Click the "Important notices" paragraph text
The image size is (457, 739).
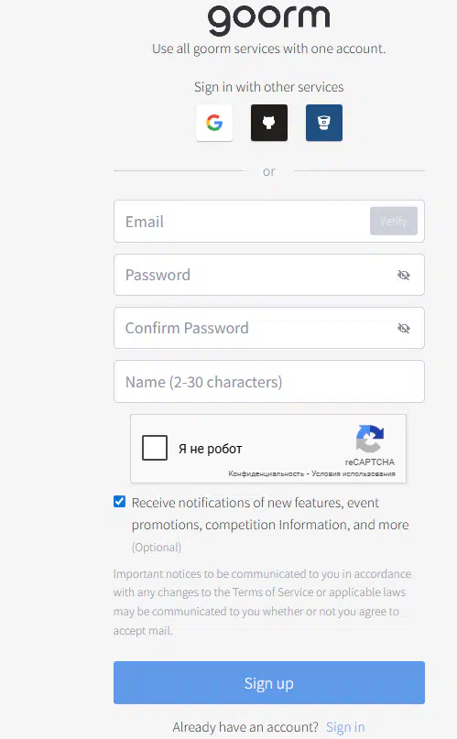[263, 603]
